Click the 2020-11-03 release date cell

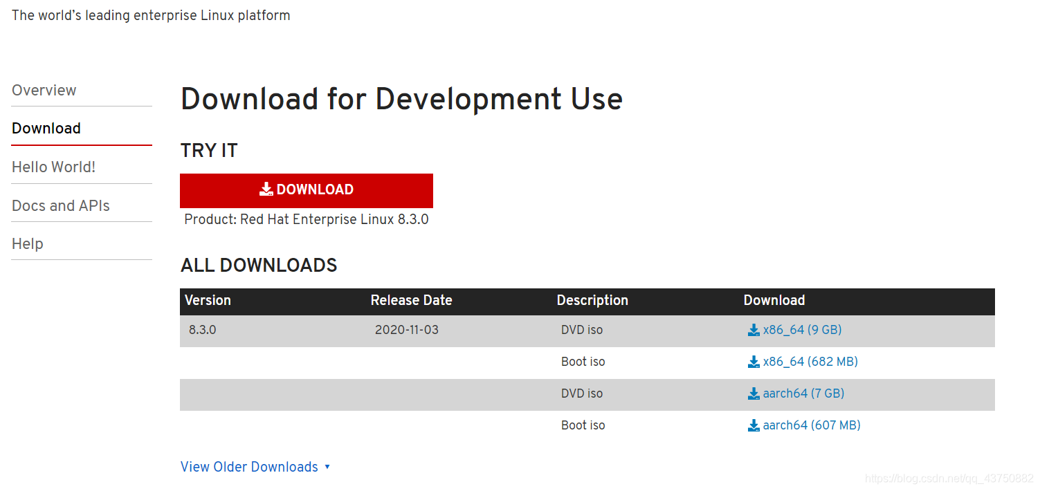(407, 330)
